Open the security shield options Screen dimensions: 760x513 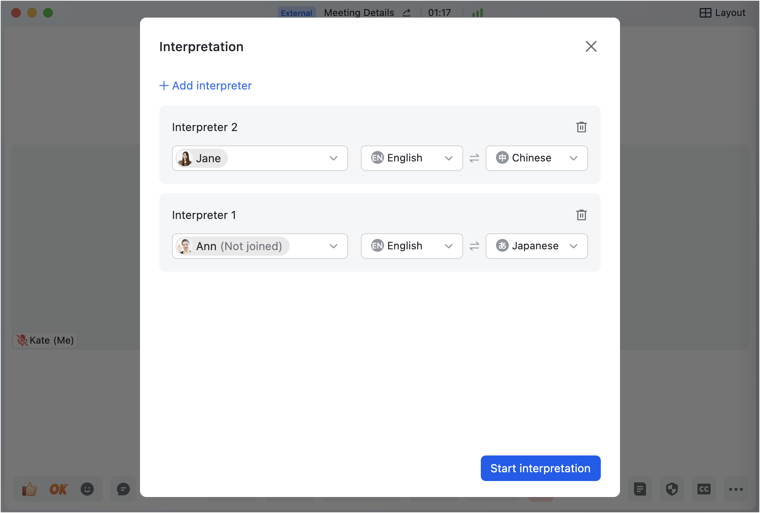click(x=672, y=489)
